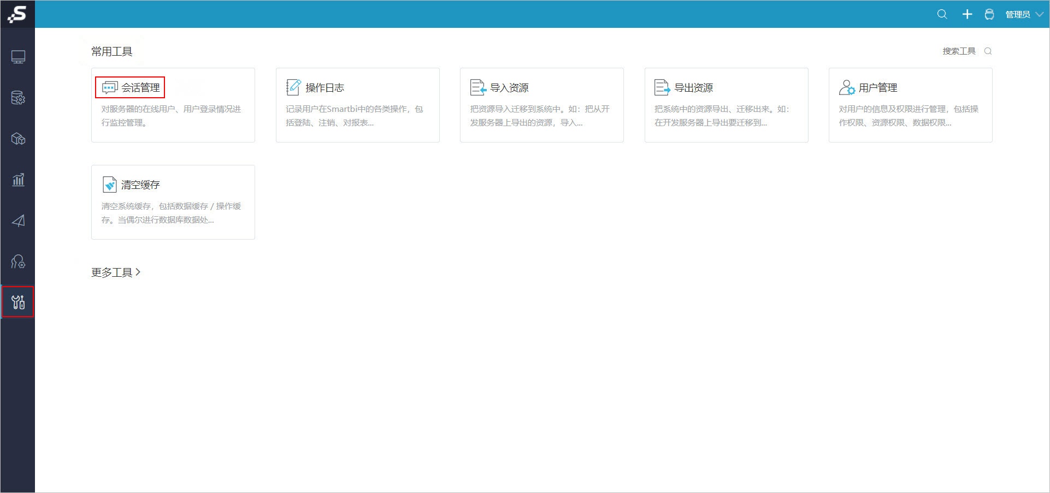Open the operations headset icon in sidebar
The height and width of the screenshot is (493, 1050).
click(x=18, y=262)
